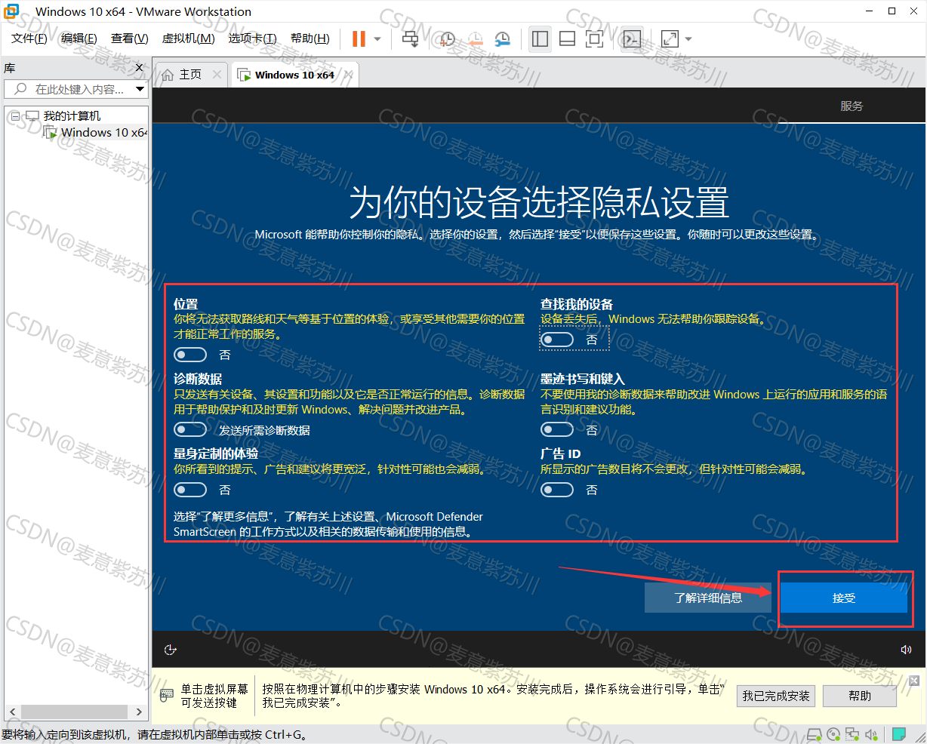Open the 文件(F) menu
Screen dimensions: 927x744
tap(29, 38)
